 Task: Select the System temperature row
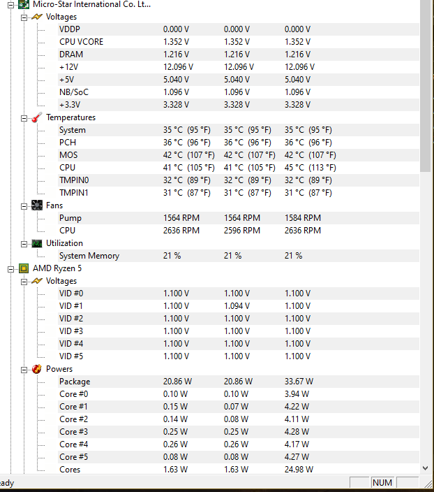click(x=239, y=130)
